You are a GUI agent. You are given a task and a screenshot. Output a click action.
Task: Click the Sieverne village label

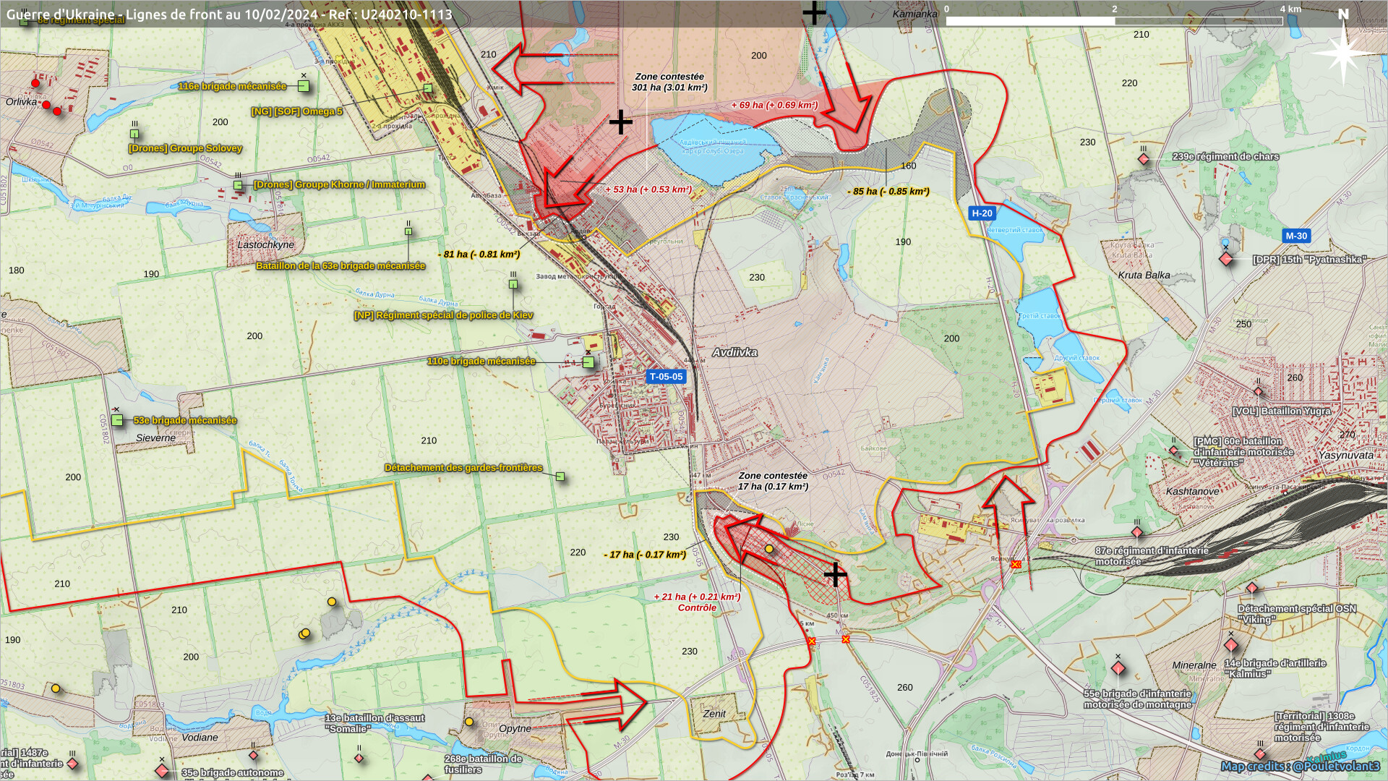[155, 438]
